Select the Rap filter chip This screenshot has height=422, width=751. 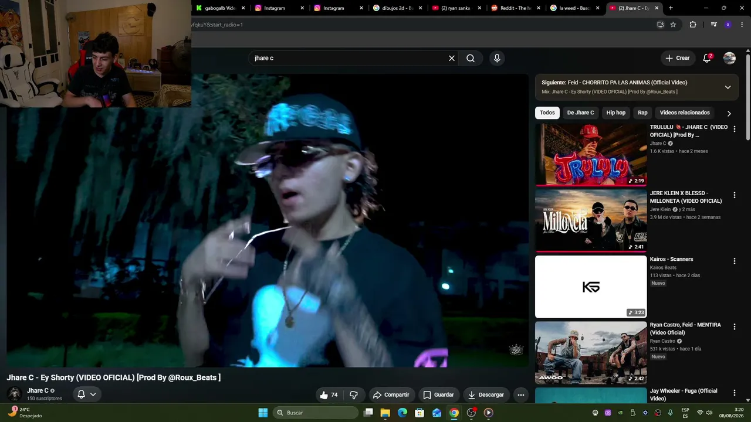point(643,113)
